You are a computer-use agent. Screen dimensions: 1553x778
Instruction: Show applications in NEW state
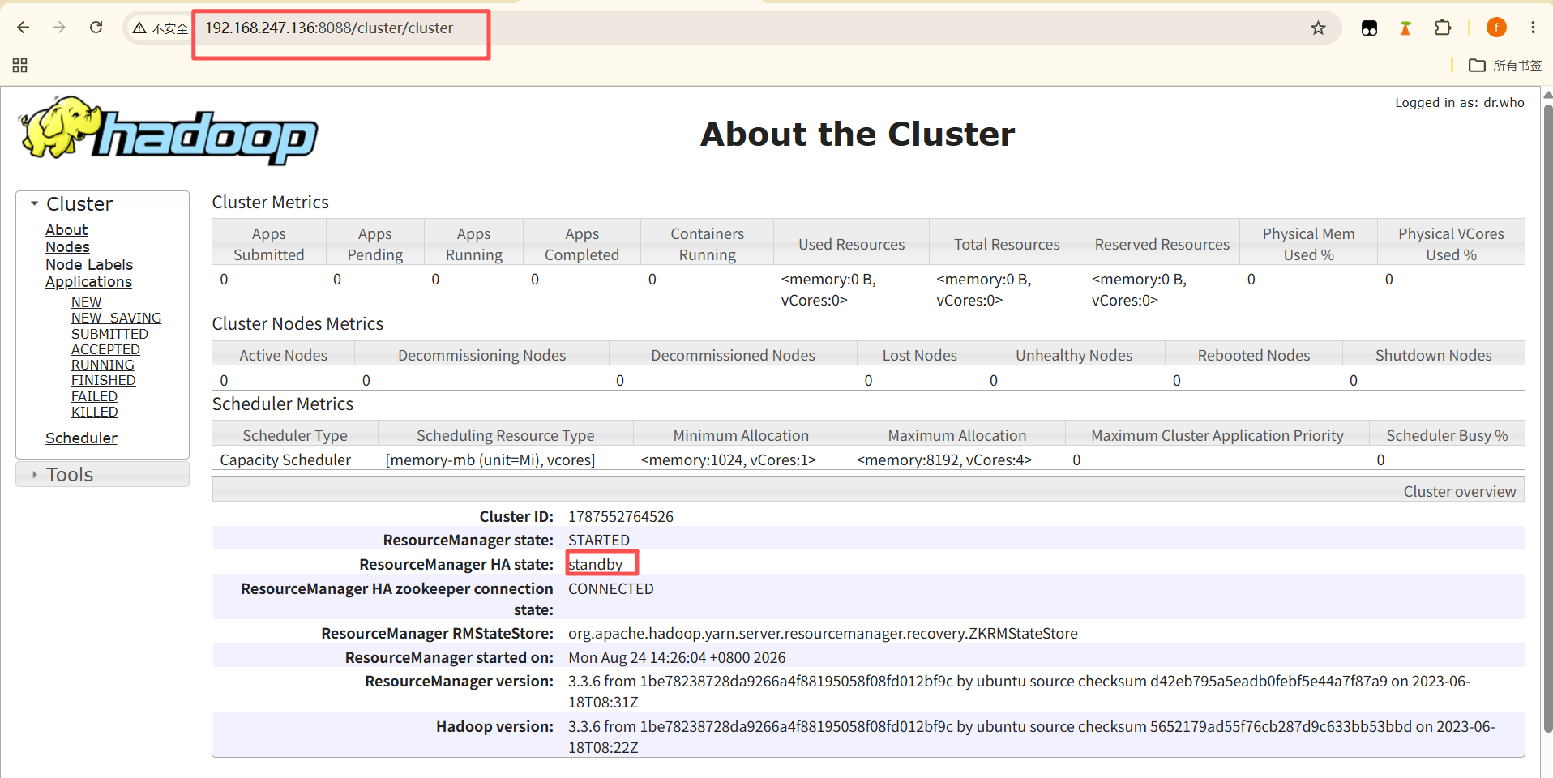click(x=86, y=302)
